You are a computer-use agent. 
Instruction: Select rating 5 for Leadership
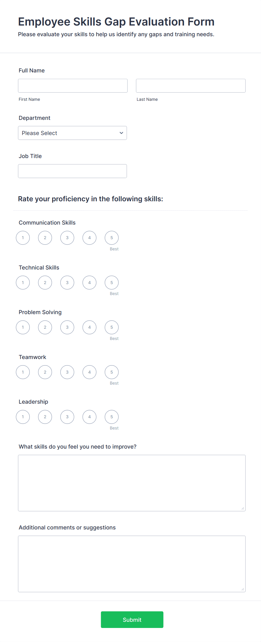point(112,417)
